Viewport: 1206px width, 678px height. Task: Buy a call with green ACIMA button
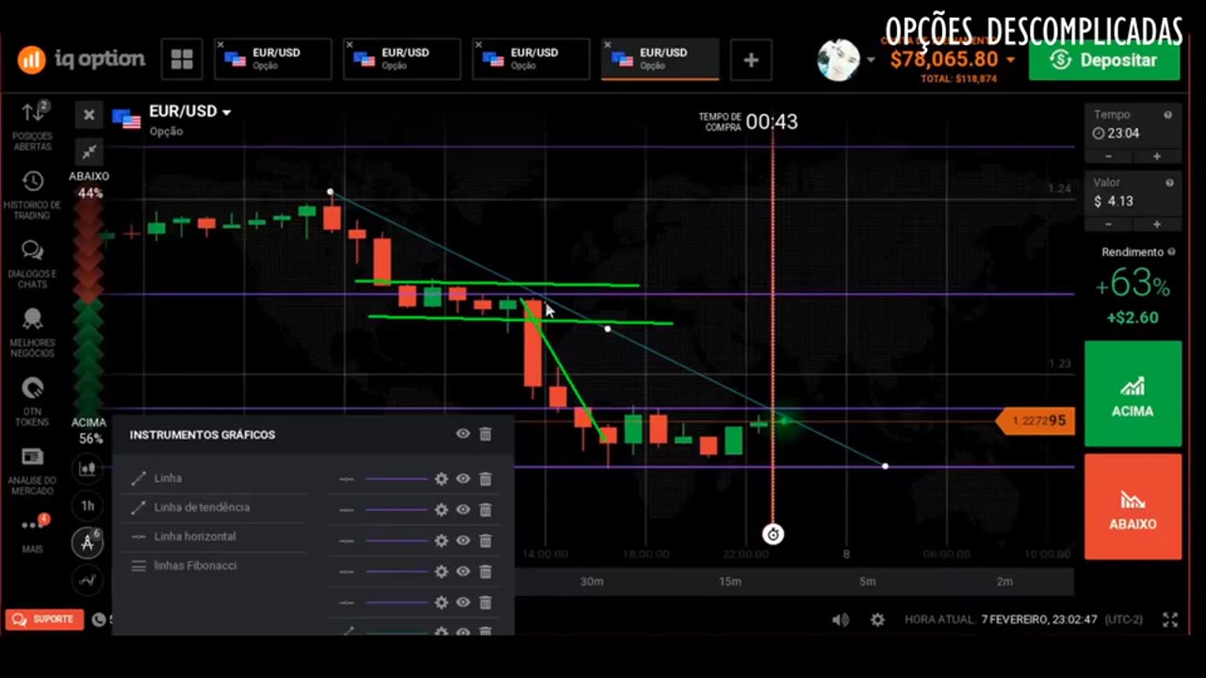click(1133, 394)
